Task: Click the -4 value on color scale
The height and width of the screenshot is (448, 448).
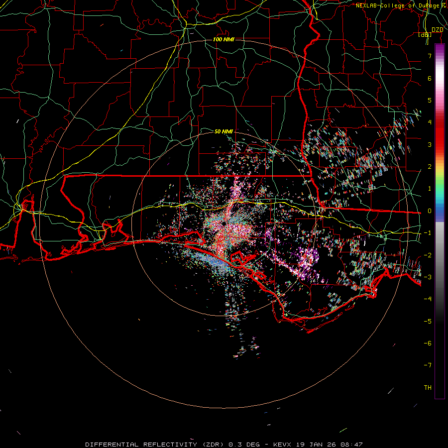Action: click(x=428, y=299)
